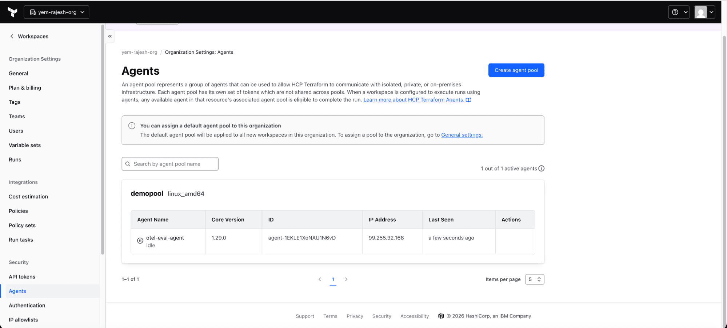This screenshot has width=727, height=328.
Task: Open Tags settings page
Action: (x=15, y=102)
